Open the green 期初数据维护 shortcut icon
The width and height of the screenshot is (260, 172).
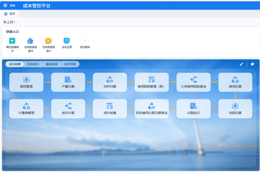click(12, 41)
